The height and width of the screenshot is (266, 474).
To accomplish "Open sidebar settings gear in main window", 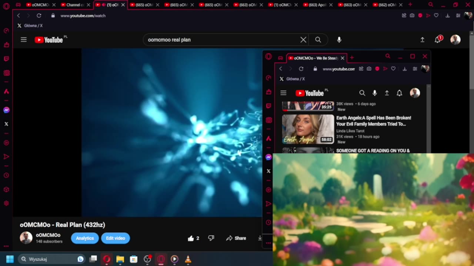I will point(6,203).
